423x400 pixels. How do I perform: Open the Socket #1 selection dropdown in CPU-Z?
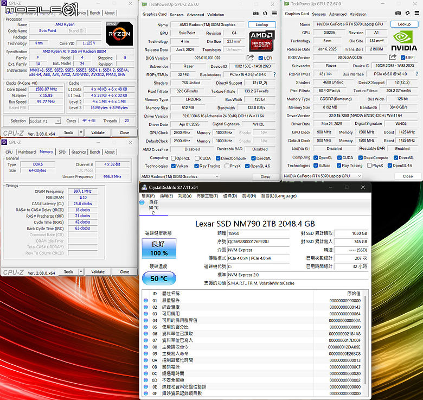pos(45,121)
